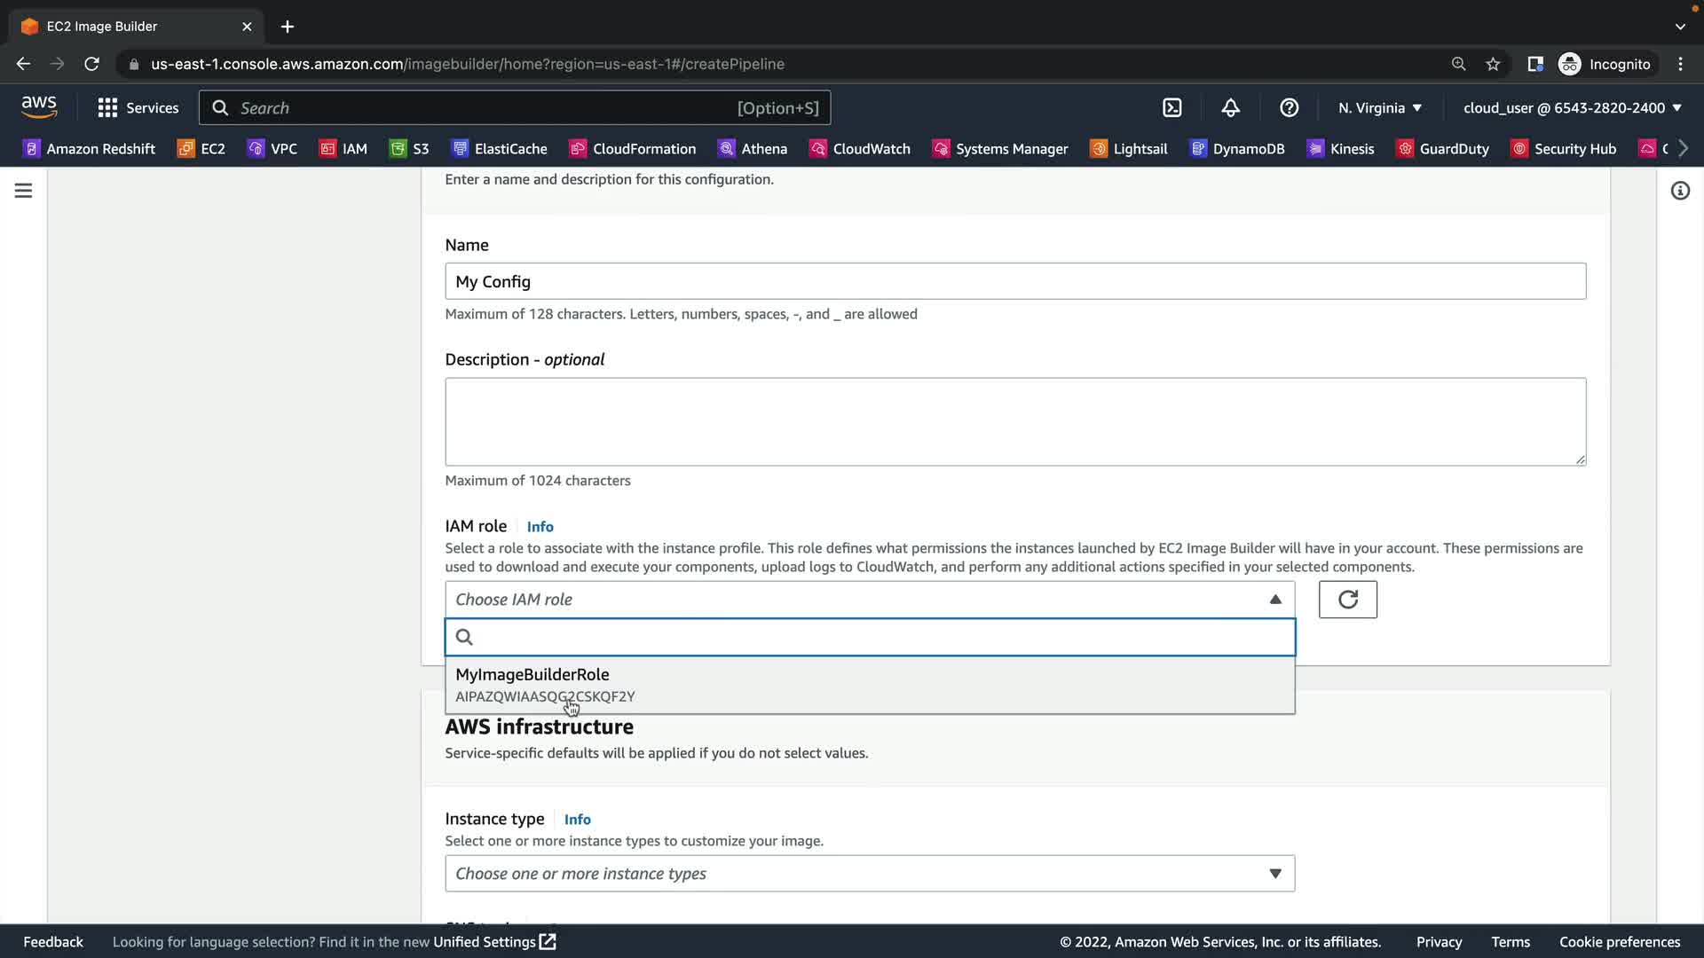Image resolution: width=1704 pixels, height=958 pixels.
Task: Open the info panel icon at right
Action: tap(1679, 191)
